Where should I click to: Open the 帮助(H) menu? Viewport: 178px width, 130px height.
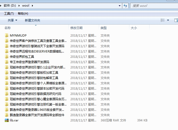[x=23, y=14]
